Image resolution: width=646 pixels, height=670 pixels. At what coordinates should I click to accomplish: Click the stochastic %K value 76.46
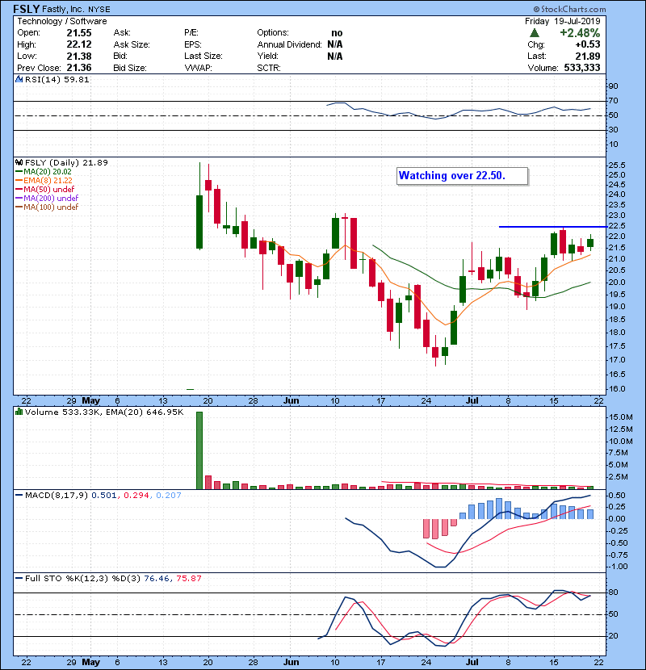[x=157, y=579]
